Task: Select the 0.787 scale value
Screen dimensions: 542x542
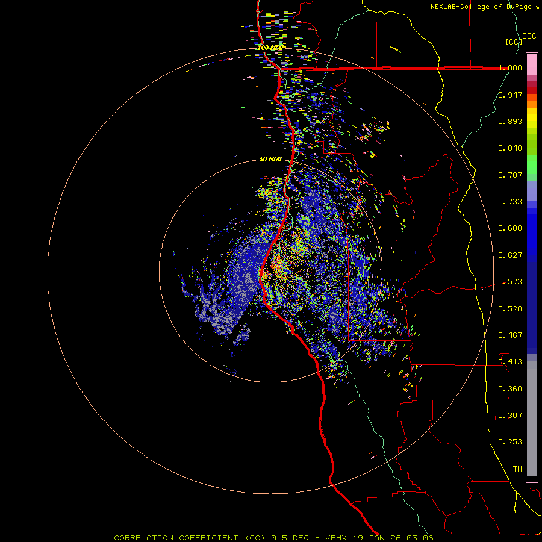Action: coord(510,175)
